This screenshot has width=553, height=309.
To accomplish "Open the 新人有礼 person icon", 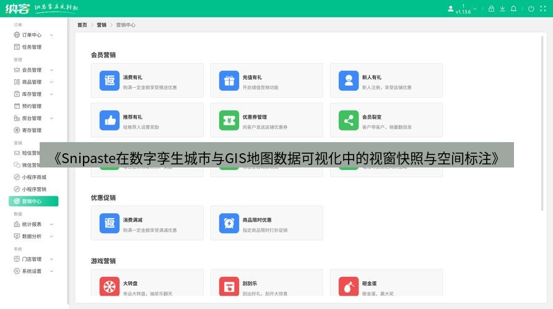I will tap(349, 80).
